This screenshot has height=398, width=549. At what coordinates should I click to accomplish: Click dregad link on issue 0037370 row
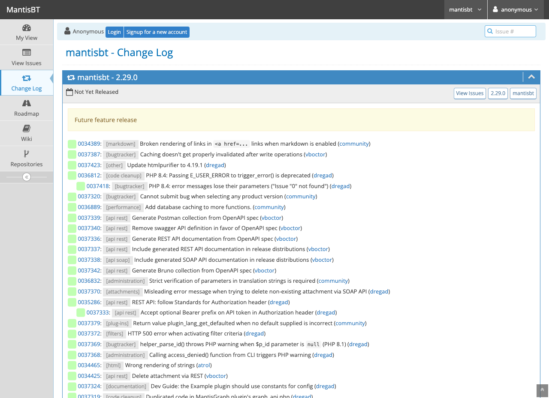pos(379,291)
